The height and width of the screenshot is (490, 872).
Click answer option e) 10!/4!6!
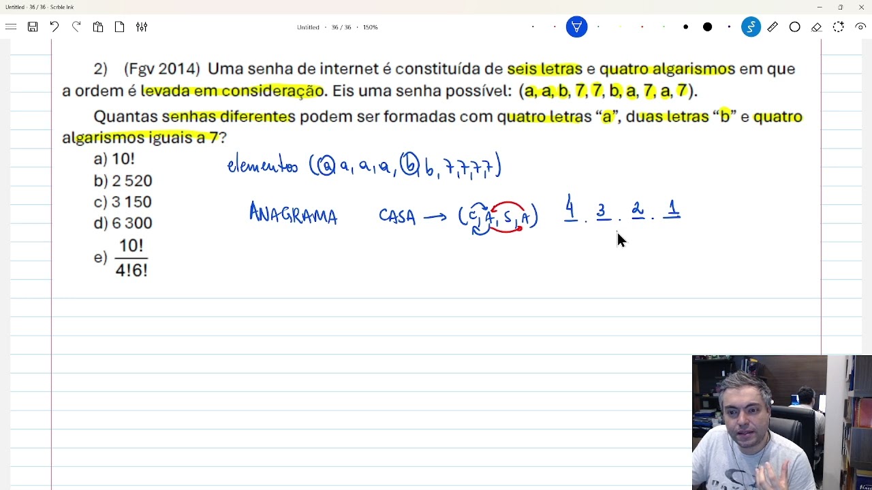tap(121, 257)
